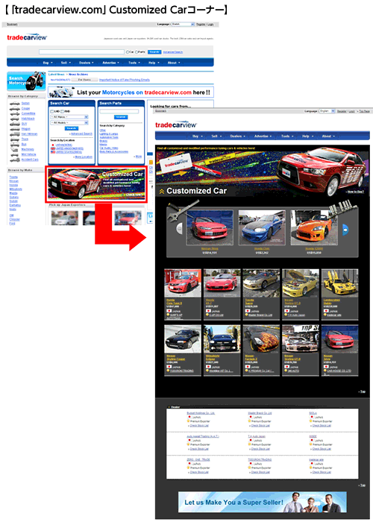Viewport: 373px width, 522px height.
Task: Open the Search Motorcycle banner
Action: (26, 81)
